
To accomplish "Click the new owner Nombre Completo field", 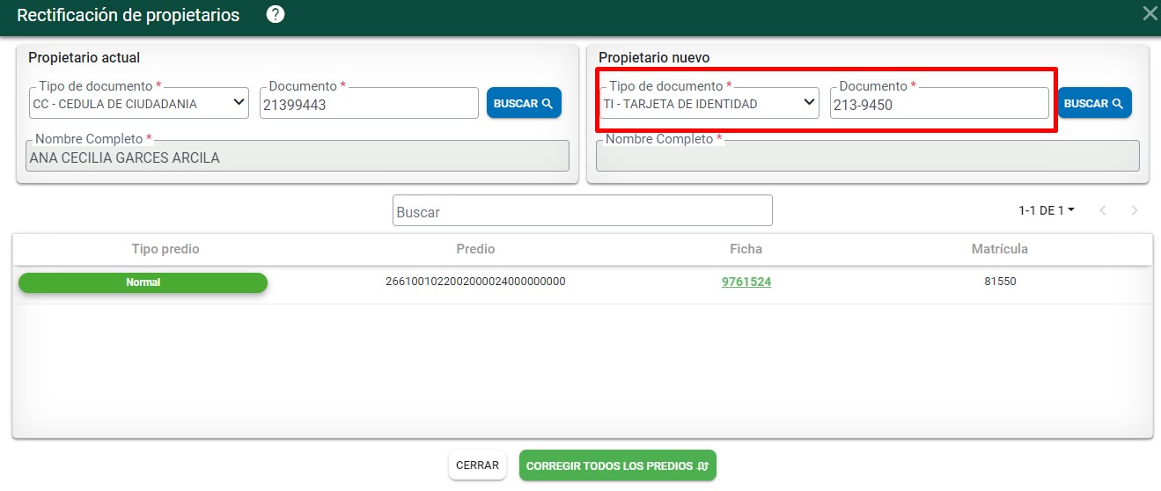I will click(x=867, y=158).
